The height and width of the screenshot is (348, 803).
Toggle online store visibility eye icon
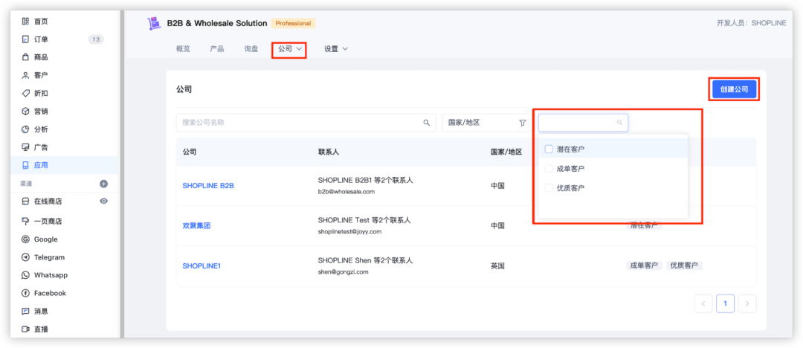tap(103, 201)
